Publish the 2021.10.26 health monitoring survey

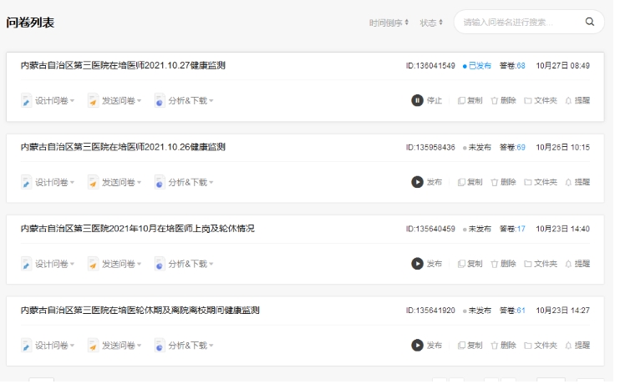click(x=426, y=182)
